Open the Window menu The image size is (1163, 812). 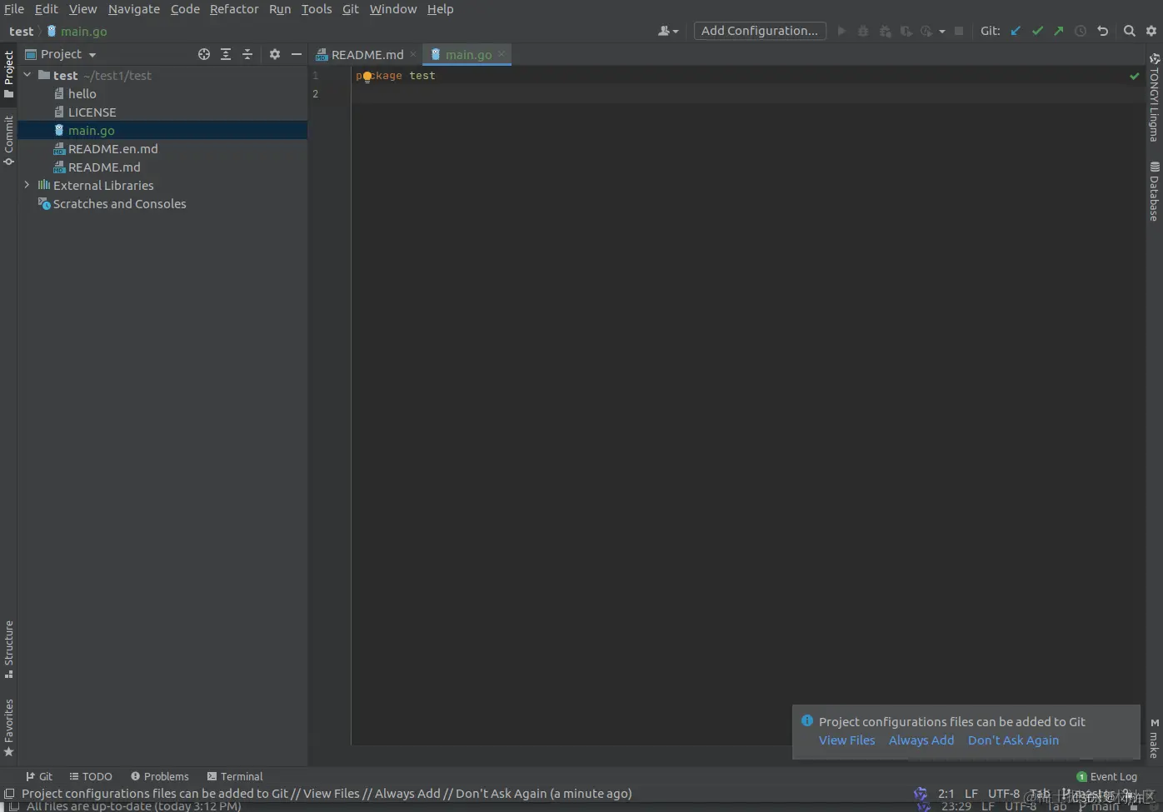393,9
